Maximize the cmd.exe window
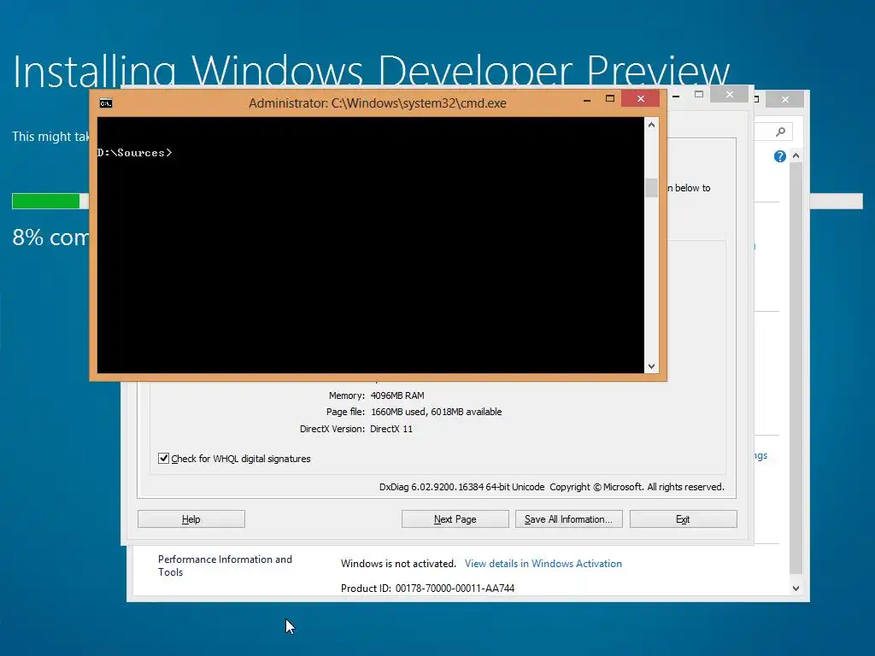875x656 pixels. coord(610,99)
